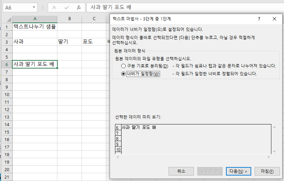Click the formula bar Cancel X icon

coord(54,7)
